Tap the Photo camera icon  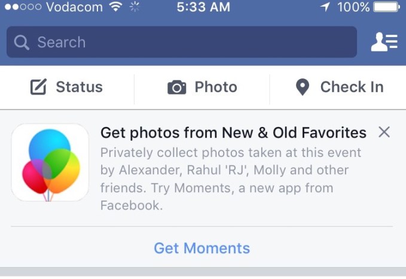(176, 88)
